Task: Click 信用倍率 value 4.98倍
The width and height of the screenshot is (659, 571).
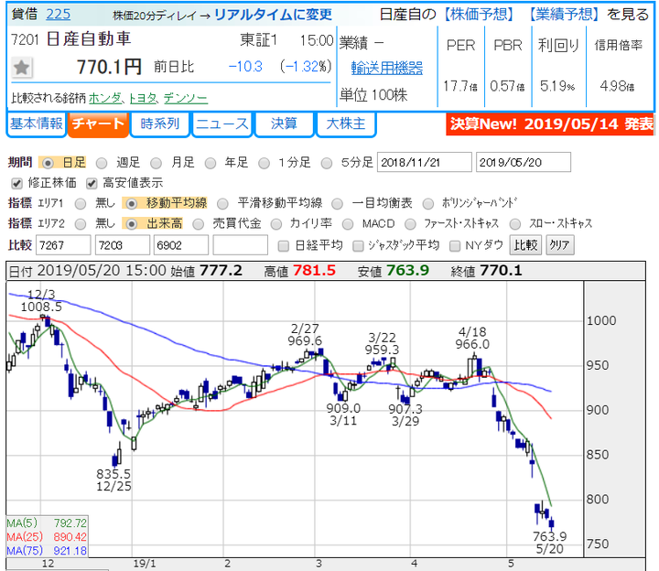Action: pos(618,87)
